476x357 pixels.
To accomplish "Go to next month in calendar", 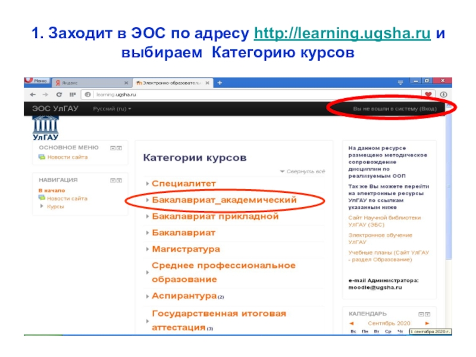I will 427,323.
